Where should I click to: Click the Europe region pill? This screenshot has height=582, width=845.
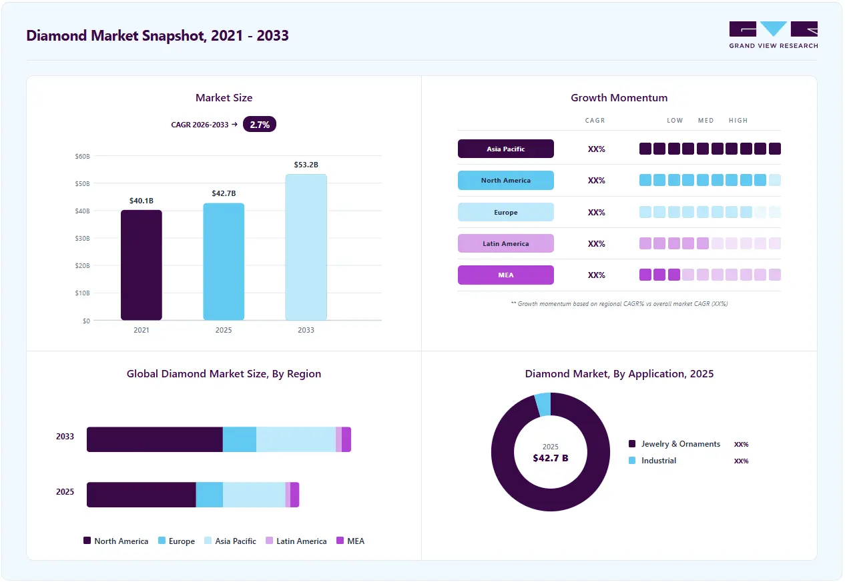point(506,212)
